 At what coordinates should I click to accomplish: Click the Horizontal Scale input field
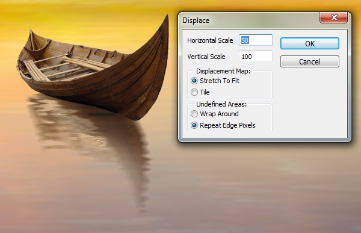coord(256,40)
